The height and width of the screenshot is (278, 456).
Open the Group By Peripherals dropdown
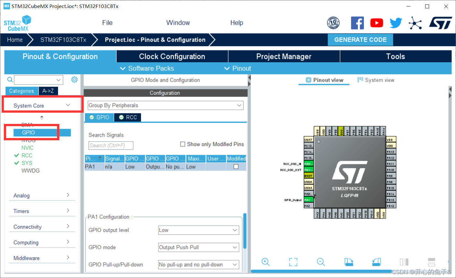[165, 105]
